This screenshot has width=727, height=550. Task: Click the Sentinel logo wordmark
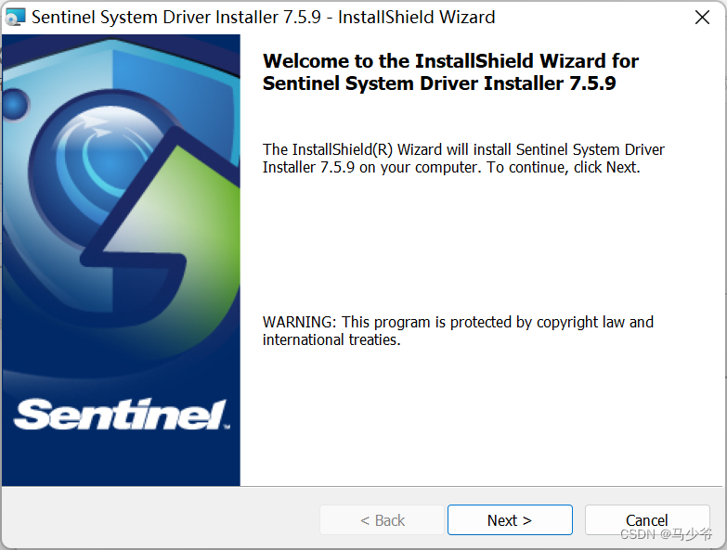tap(122, 415)
